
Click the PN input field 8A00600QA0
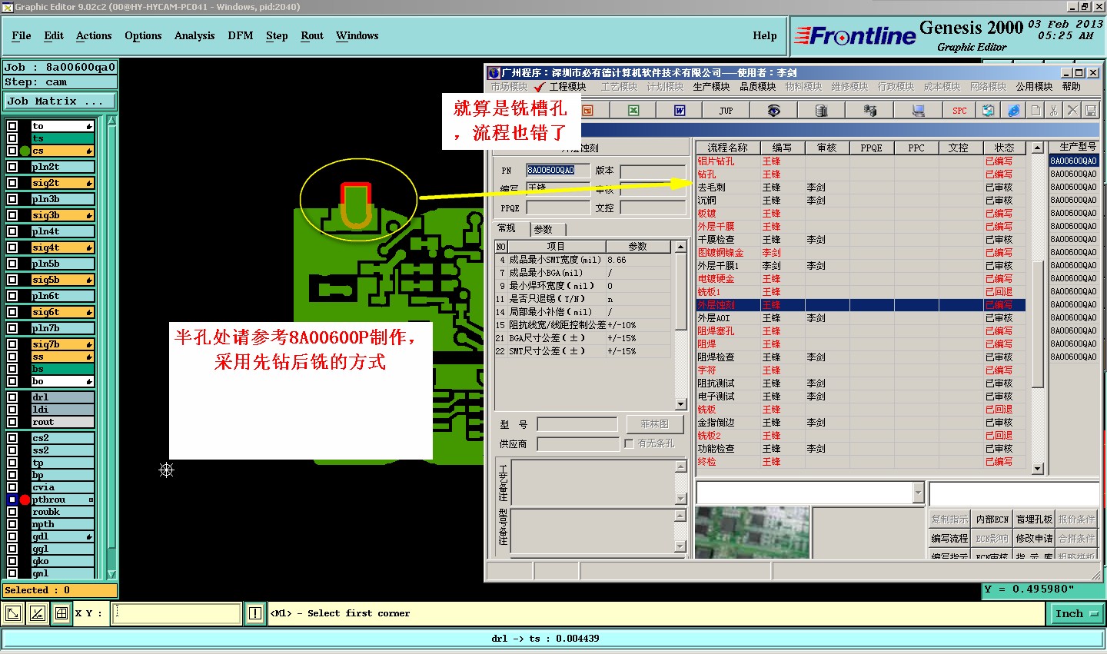pyautogui.click(x=557, y=170)
